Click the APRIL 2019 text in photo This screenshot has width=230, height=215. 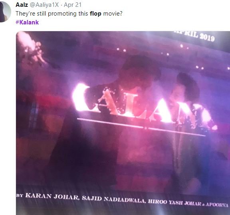pos(195,36)
